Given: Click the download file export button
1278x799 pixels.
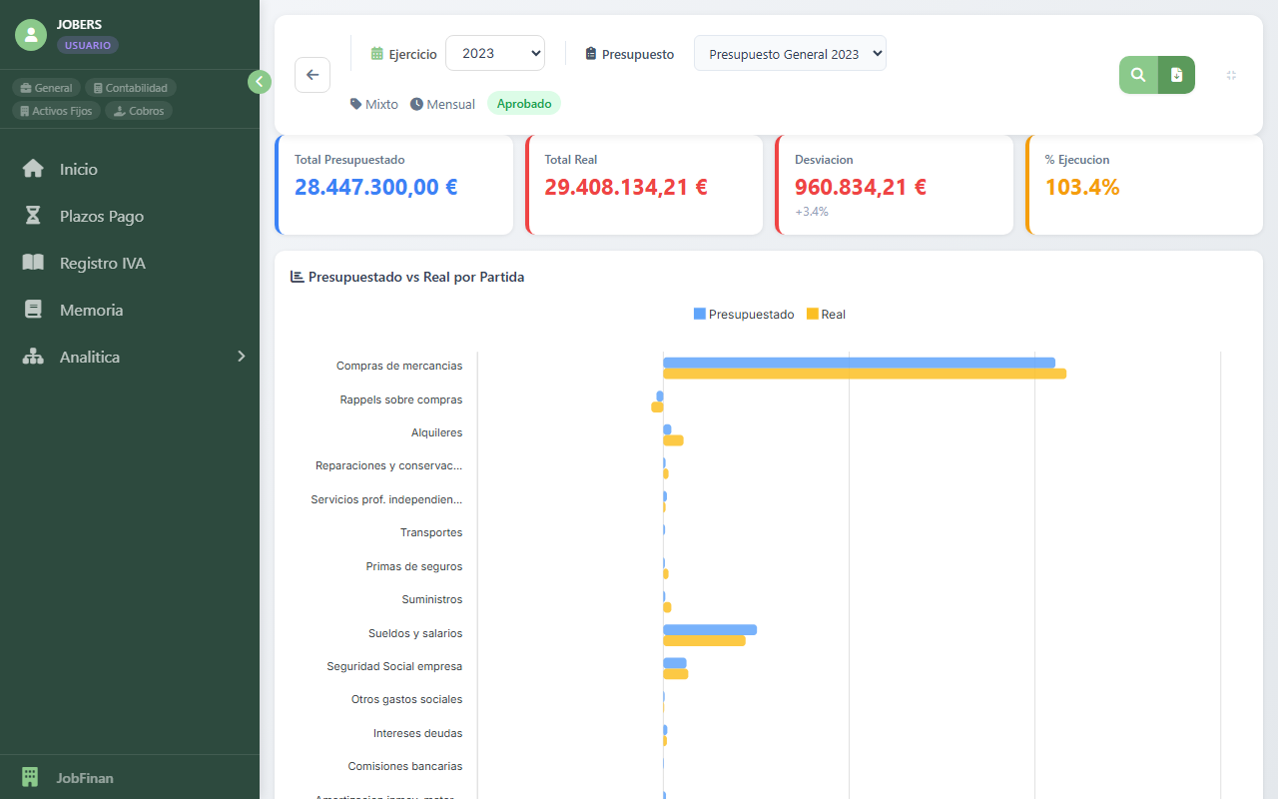Looking at the screenshot, I should [x=1176, y=75].
